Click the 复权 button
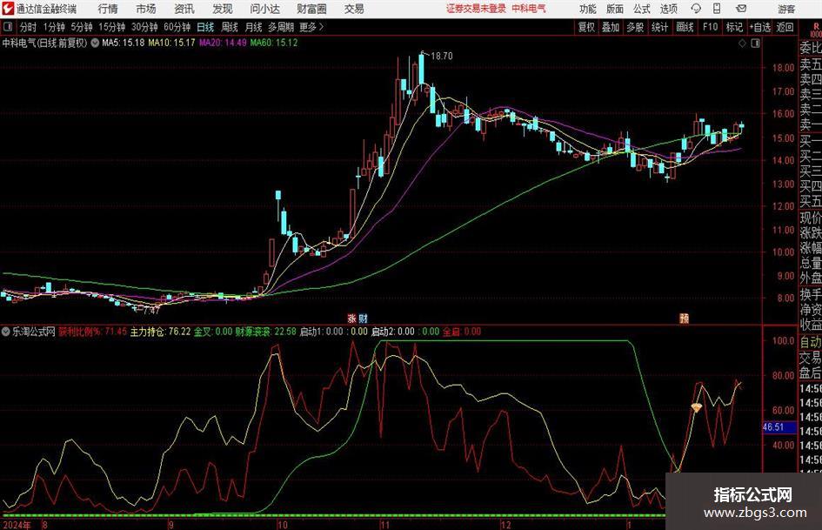Screen dimensions: 822x530 tap(586, 27)
